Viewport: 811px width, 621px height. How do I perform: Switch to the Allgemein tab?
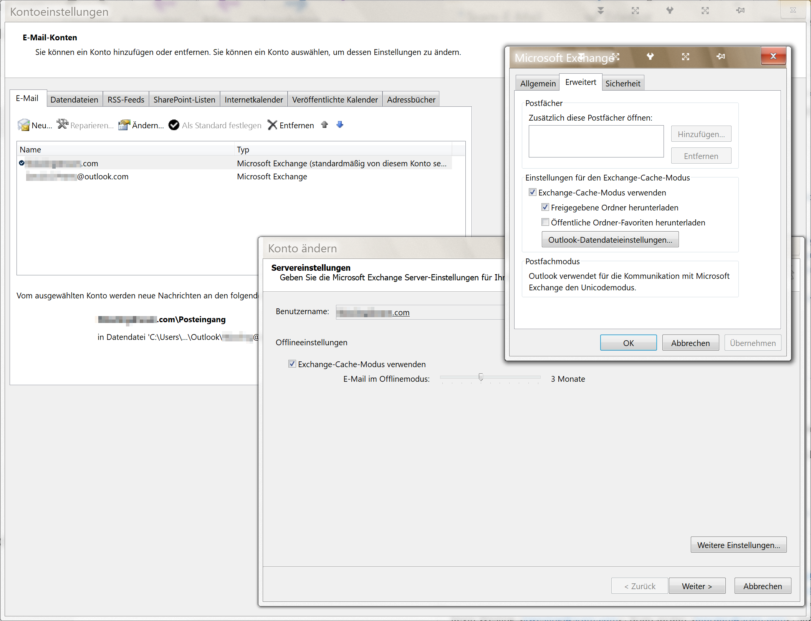coord(538,84)
